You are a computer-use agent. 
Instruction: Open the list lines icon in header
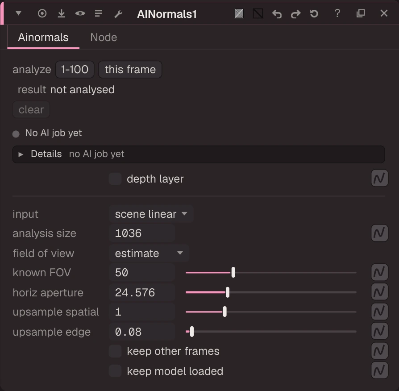99,13
